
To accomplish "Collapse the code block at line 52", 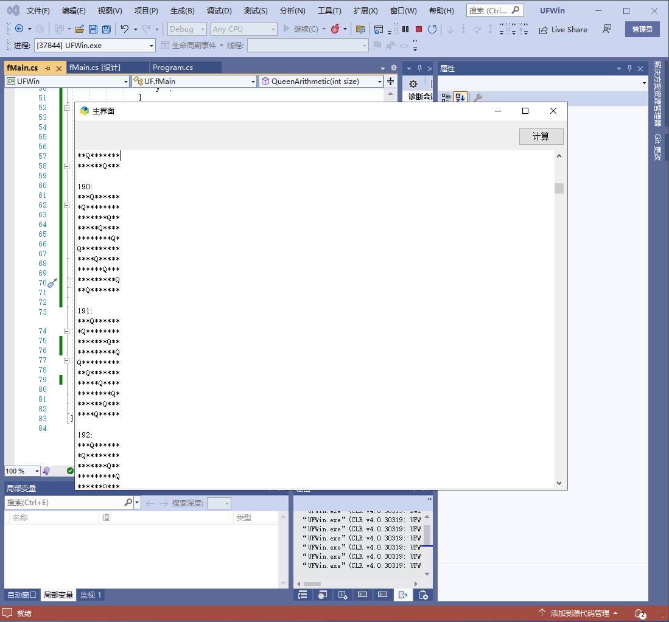I will click(x=66, y=108).
